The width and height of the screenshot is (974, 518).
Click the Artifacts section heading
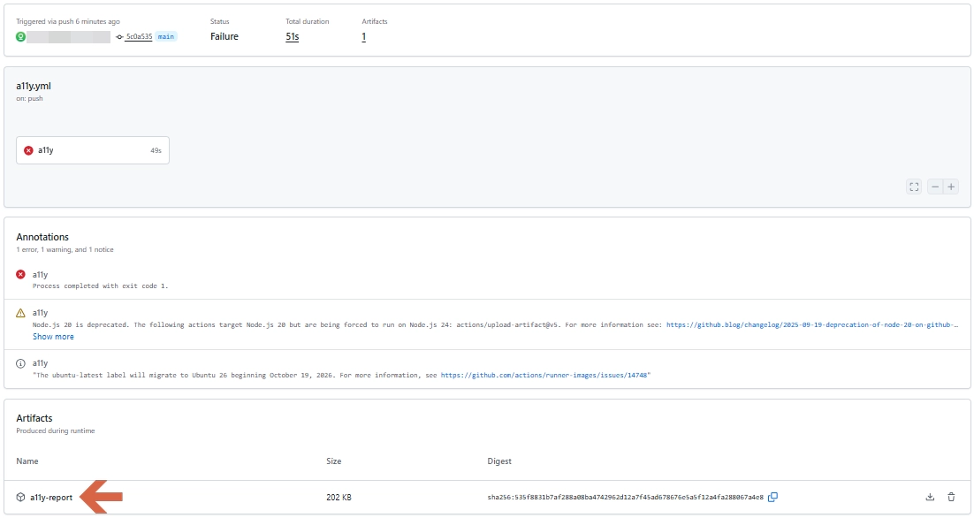pyautogui.click(x=34, y=419)
